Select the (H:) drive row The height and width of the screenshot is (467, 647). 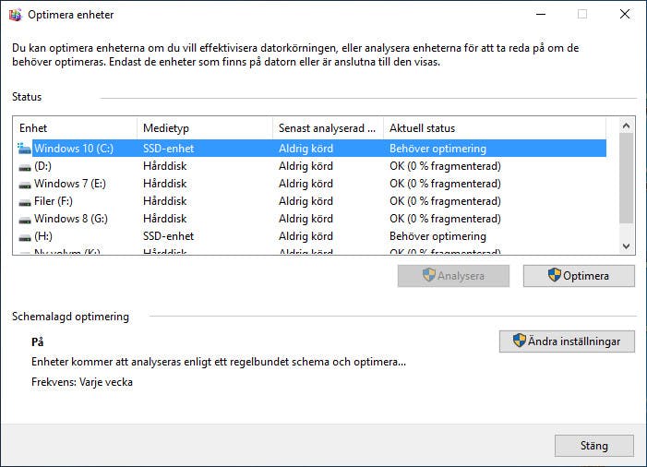[310, 236]
